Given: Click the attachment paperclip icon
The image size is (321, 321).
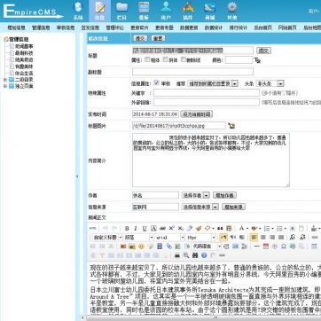Looking at the screenshot, I should pyautogui.click(x=168, y=247).
